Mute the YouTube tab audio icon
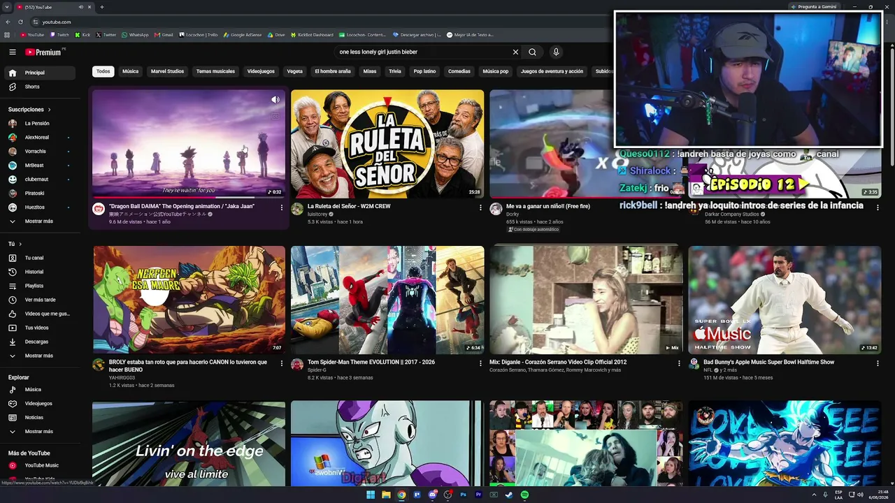 pos(80,7)
